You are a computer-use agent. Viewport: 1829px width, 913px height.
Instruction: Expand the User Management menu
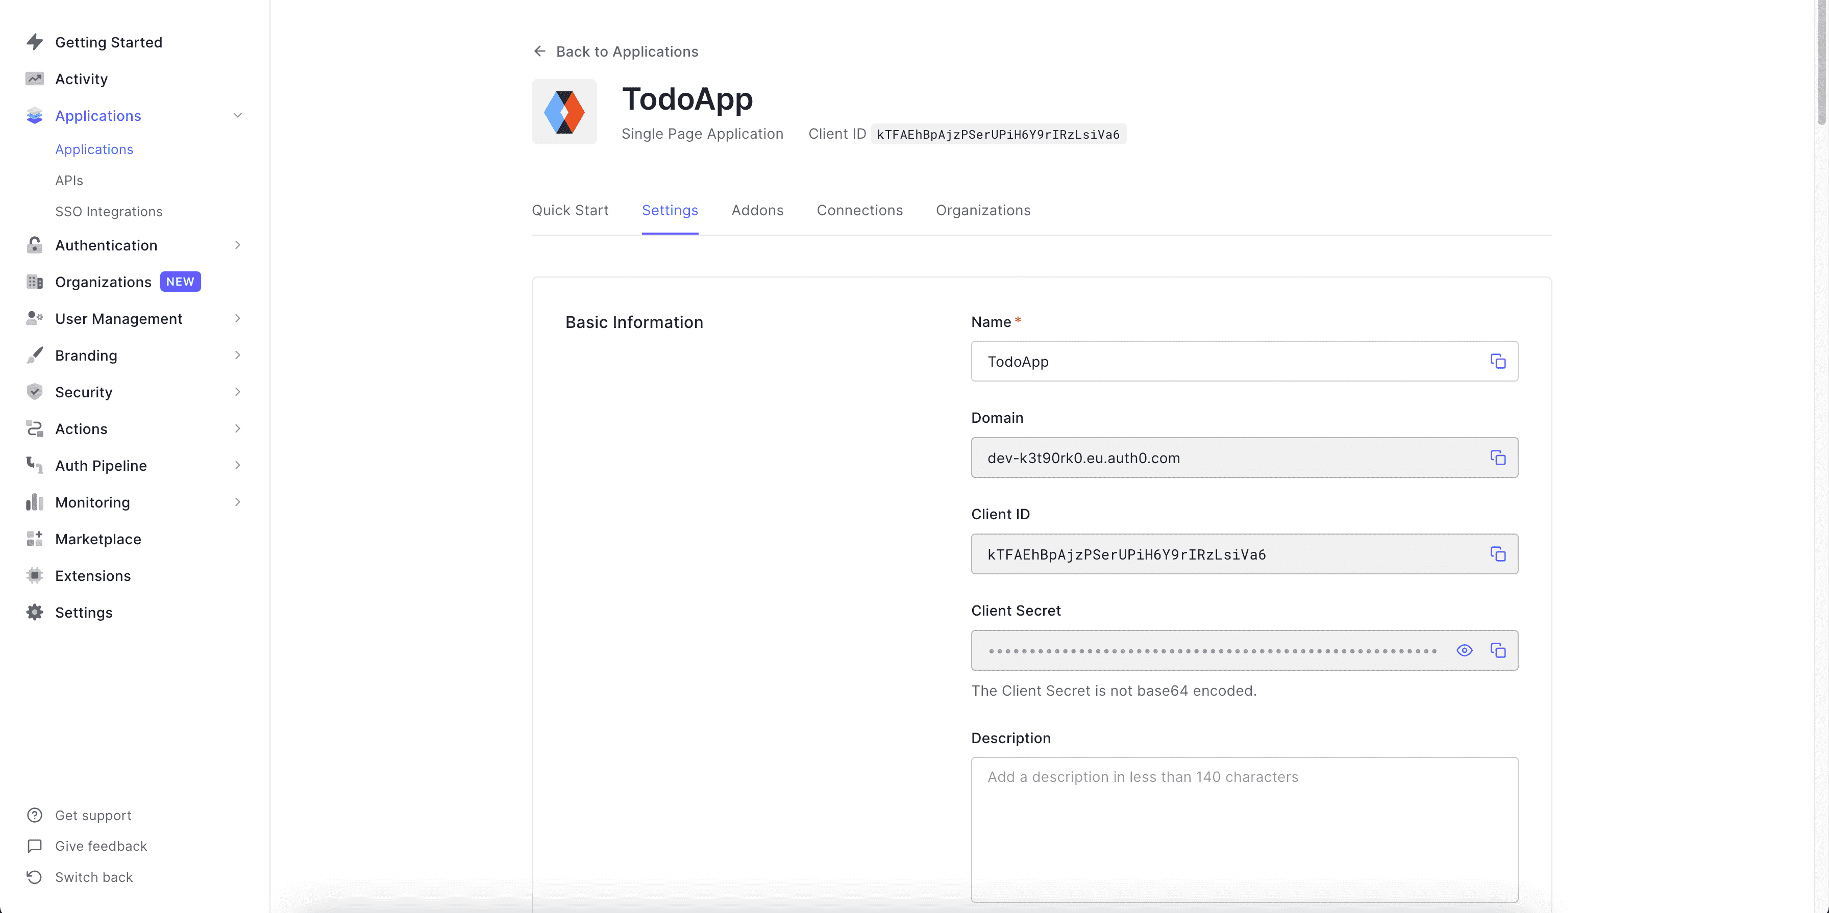pos(118,319)
